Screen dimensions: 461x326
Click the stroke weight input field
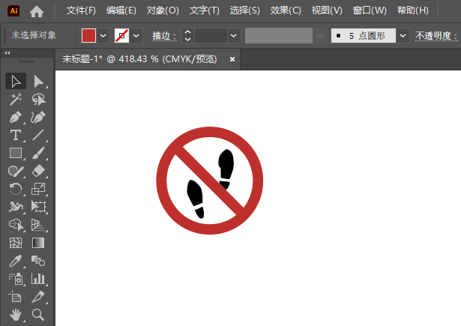[x=211, y=35]
